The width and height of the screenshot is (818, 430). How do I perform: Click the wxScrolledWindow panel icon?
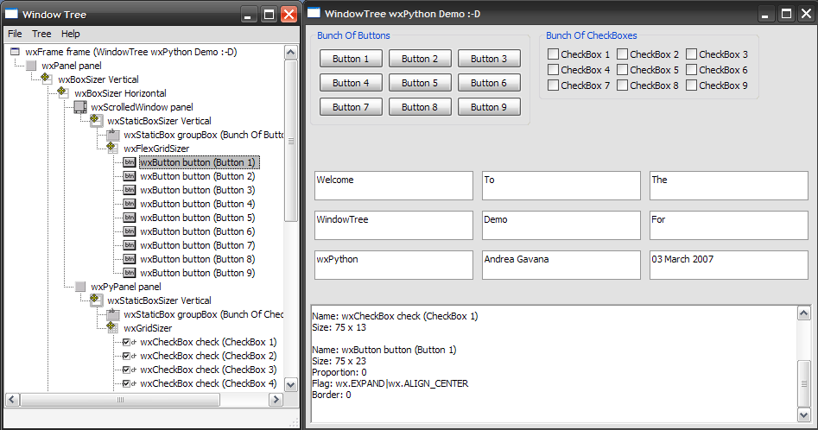[x=79, y=107]
